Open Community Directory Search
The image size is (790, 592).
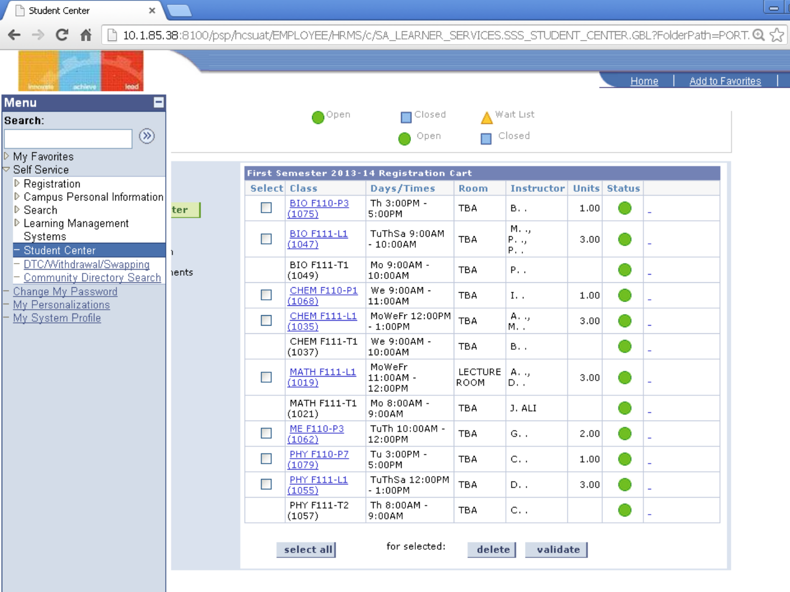(x=92, y=277)
